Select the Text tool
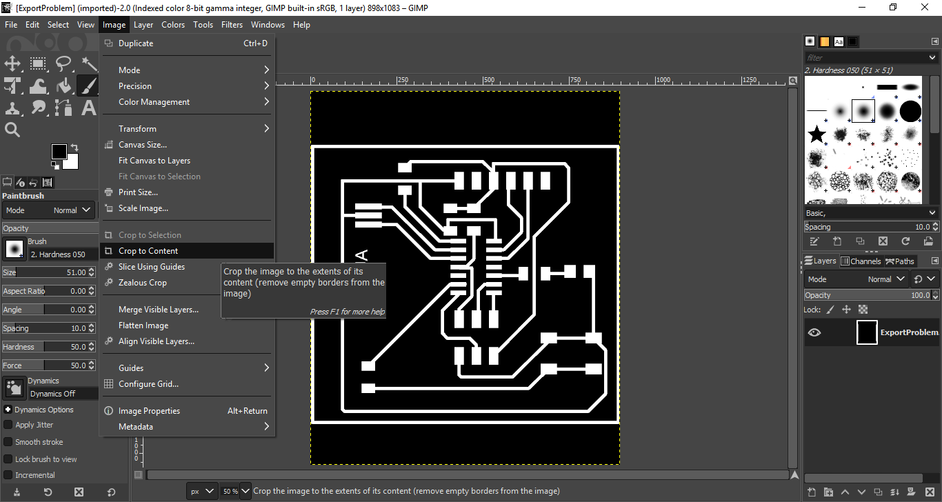 point(89,108)
